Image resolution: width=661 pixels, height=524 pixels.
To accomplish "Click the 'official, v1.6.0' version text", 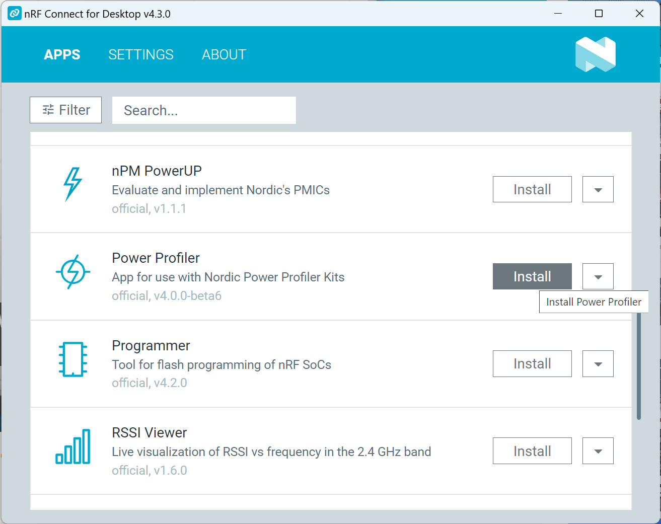I will coord(150,470).
